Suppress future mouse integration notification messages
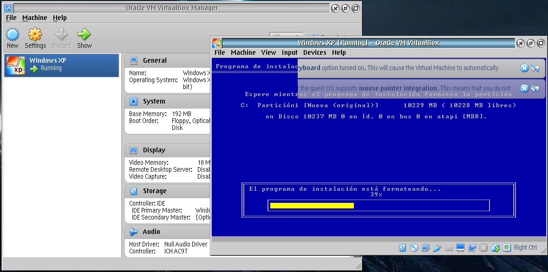 coord(535,88)
